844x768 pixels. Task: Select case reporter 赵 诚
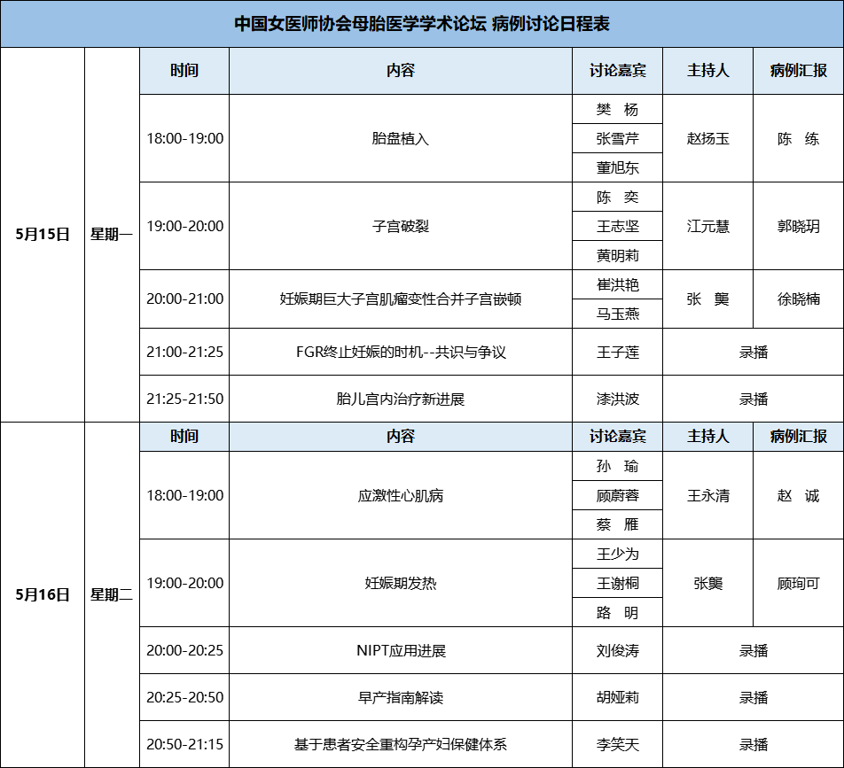point(798,495)
